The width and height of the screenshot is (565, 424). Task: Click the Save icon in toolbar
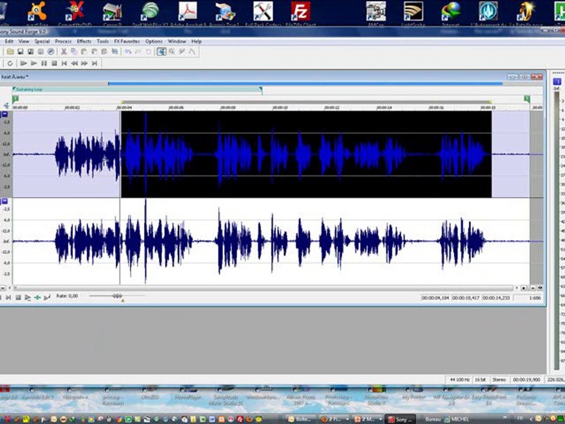21,52
